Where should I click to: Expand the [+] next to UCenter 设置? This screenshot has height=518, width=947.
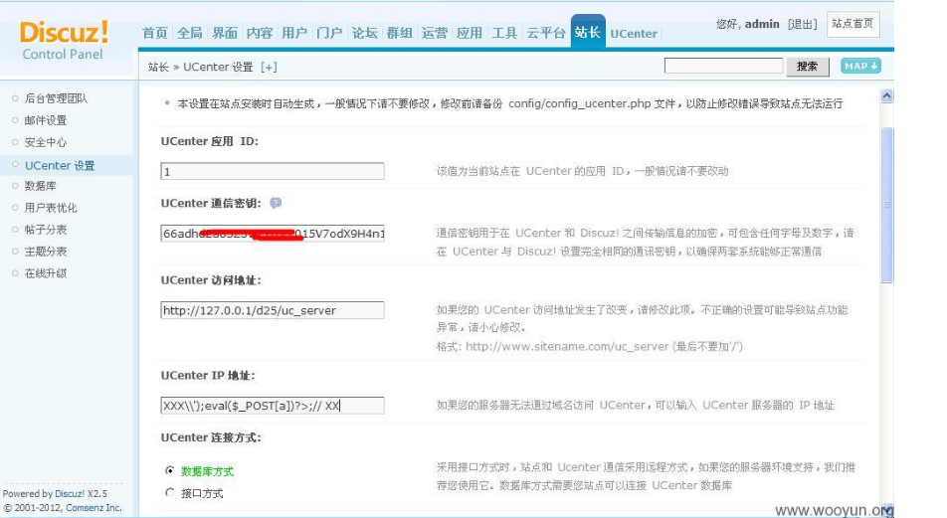point(269,67)
